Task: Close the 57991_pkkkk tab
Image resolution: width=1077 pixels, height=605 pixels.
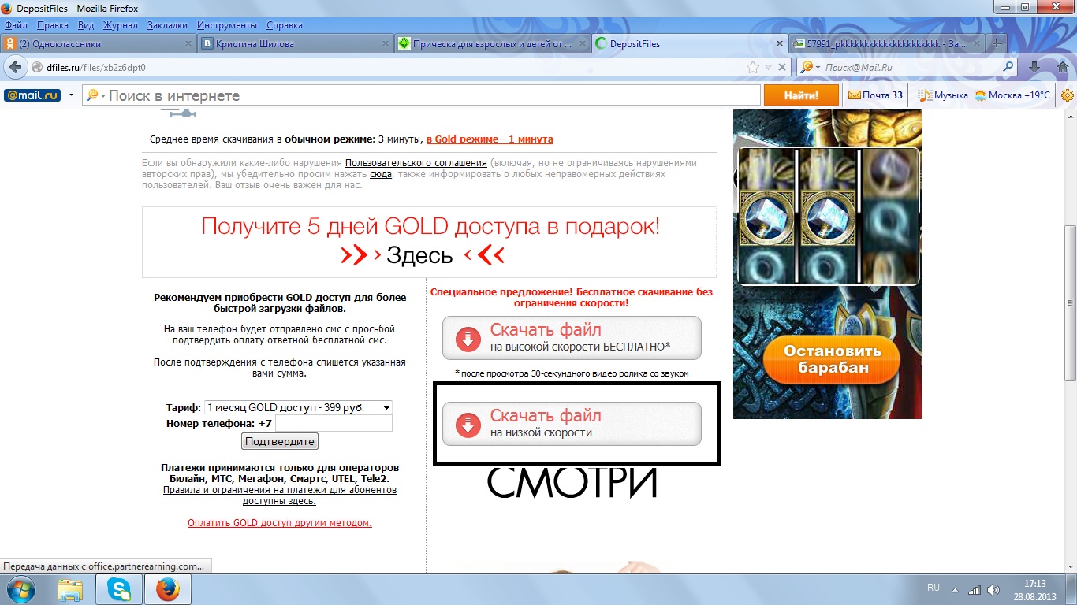Action: tap(978, 44)
